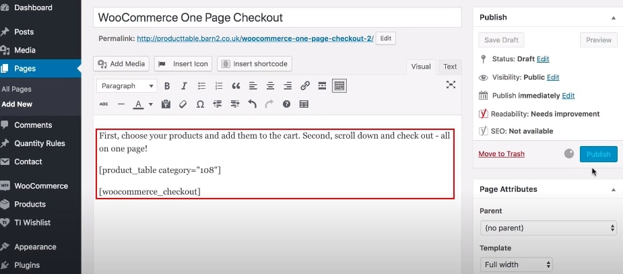Insert a table with the table icon
The width and height of the screenshot is (623, 274).
click(304, 104)
